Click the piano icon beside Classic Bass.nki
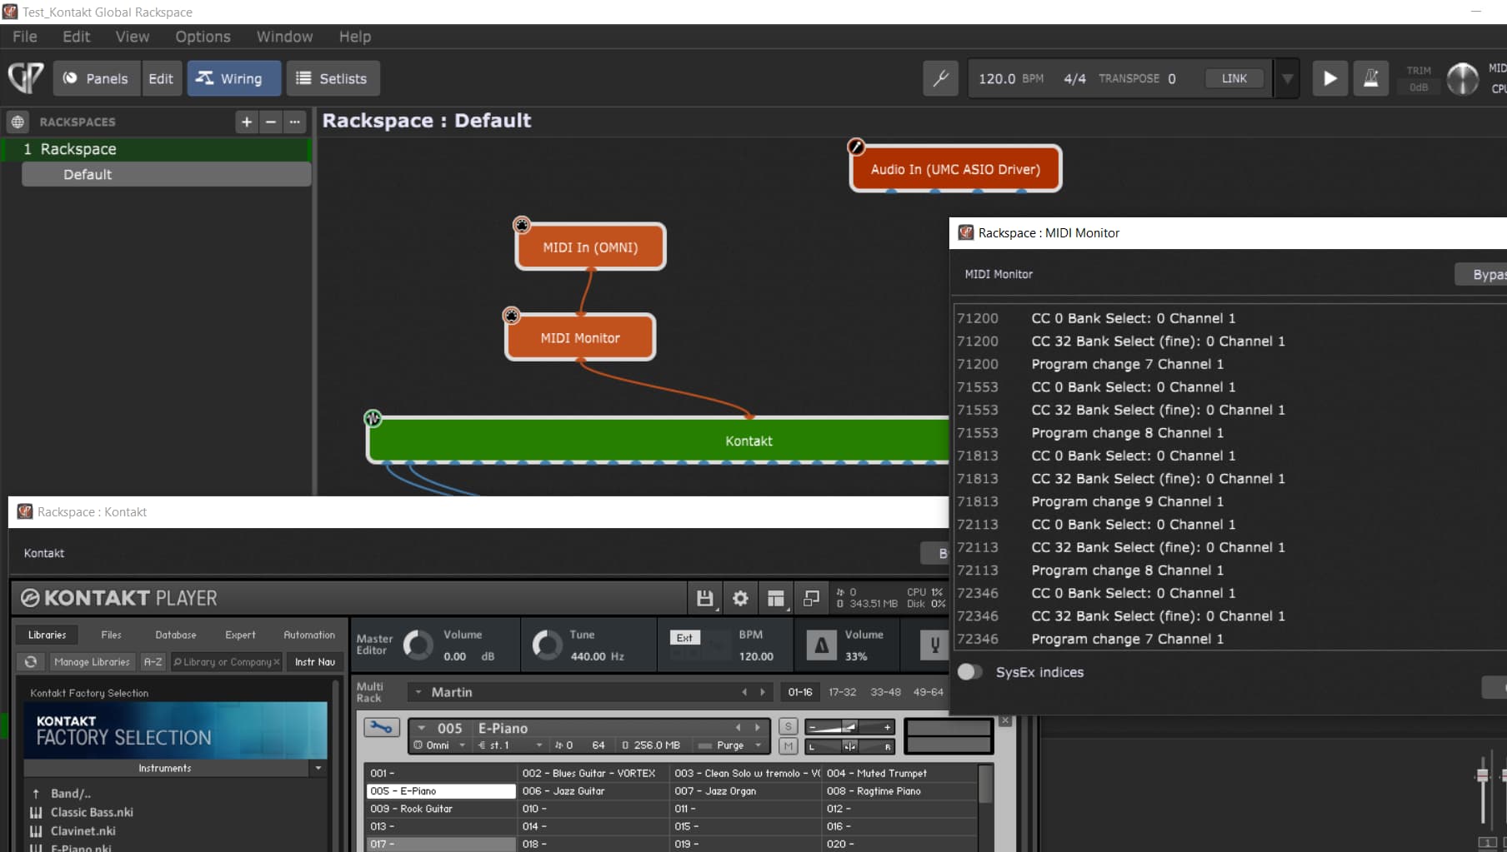Viewport: 1507px width, 852px height. click(x=36, y=812)
